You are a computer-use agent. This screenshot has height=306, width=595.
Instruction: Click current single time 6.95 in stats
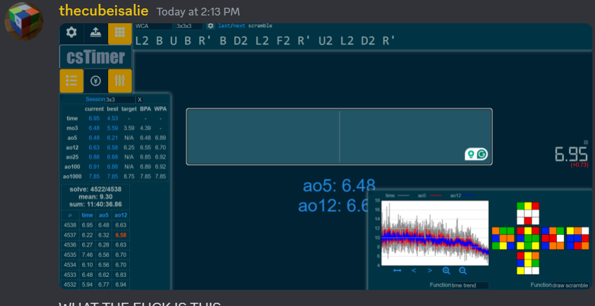pos(94,119)
